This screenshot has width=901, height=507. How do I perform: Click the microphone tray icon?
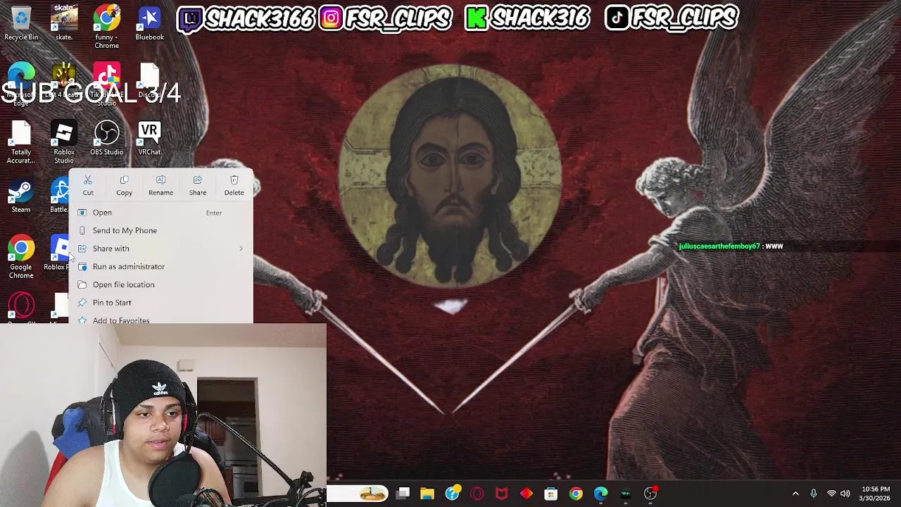tap(814, 494)
